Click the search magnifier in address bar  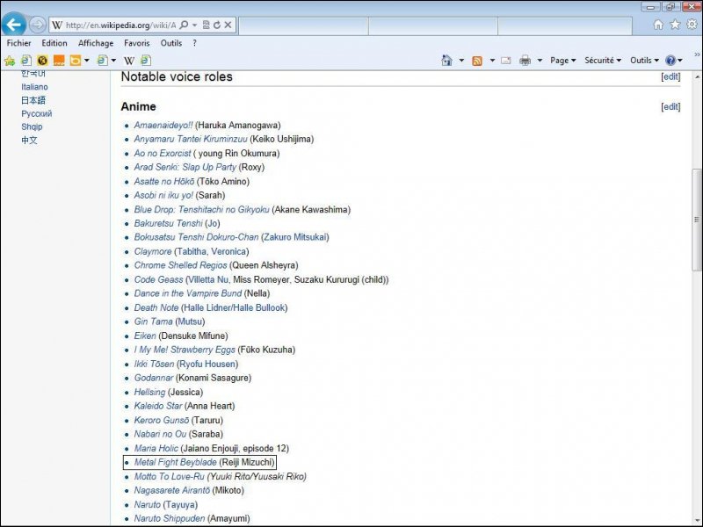[184, 25]
